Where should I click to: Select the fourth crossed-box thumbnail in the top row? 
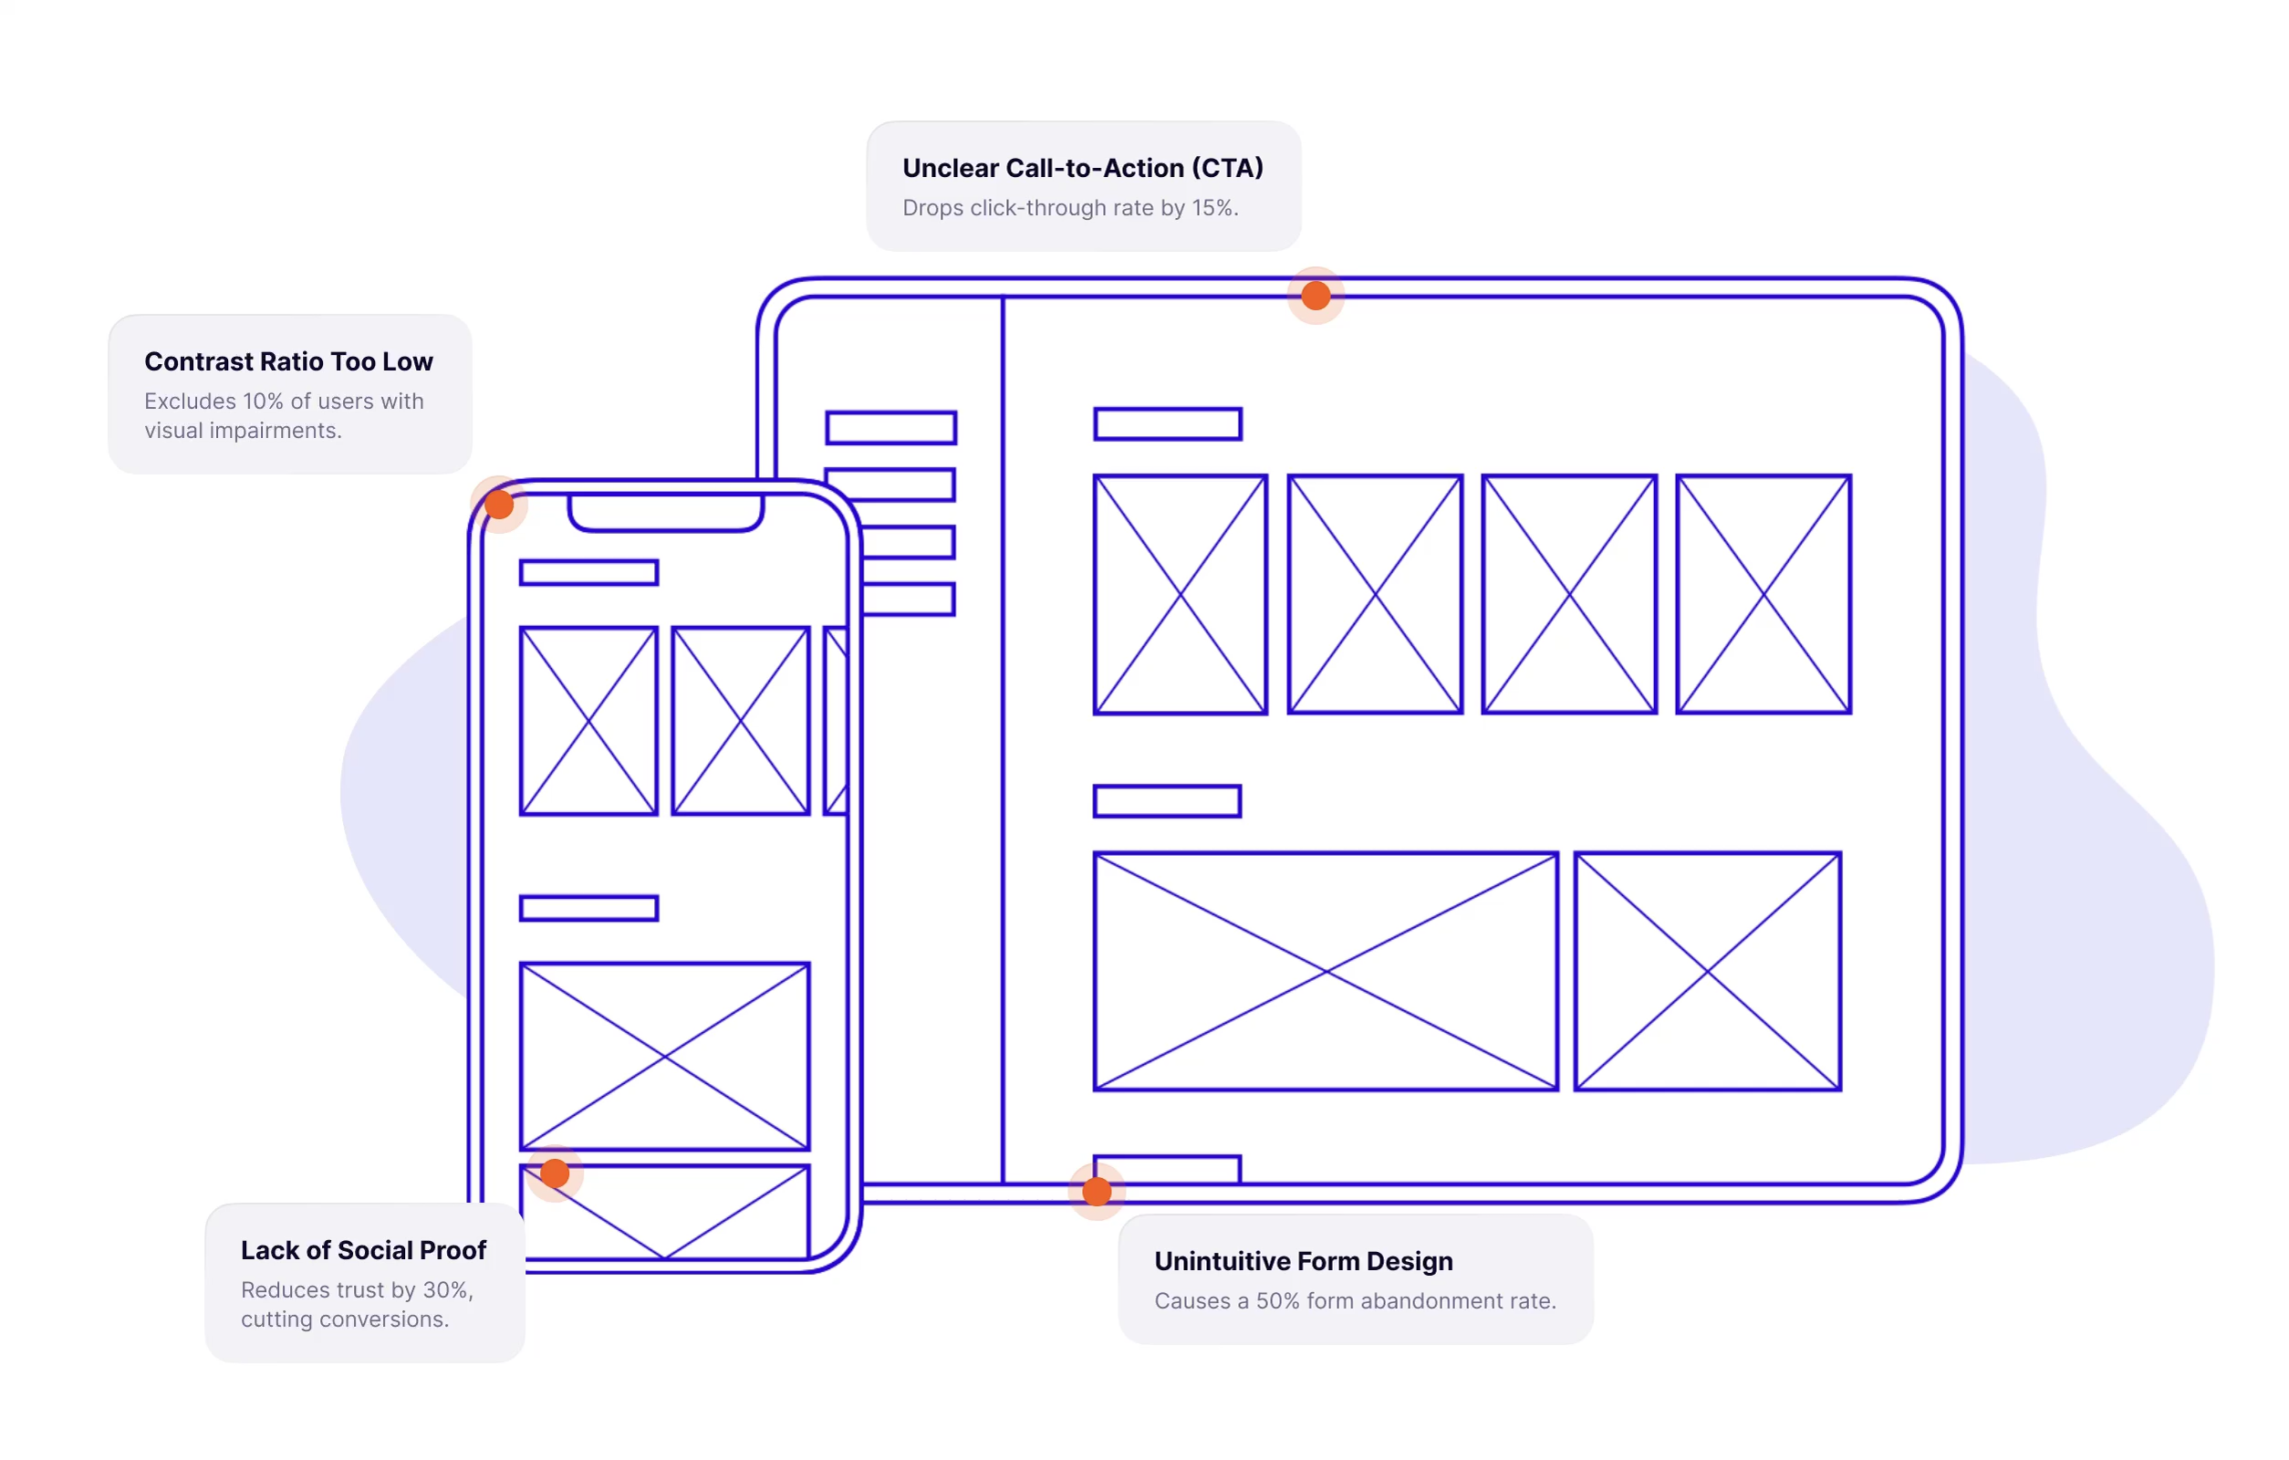pos(1763,593)
